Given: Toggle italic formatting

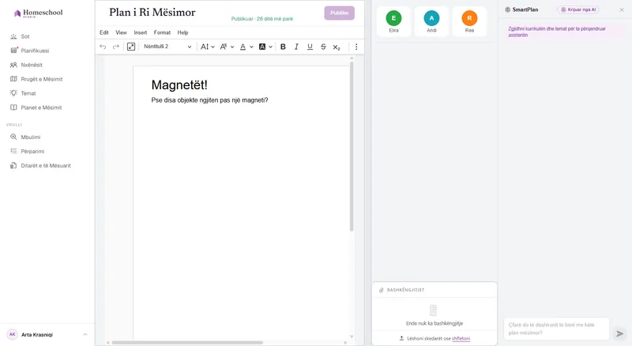Looking at the screenshot, I should point(296,47).
